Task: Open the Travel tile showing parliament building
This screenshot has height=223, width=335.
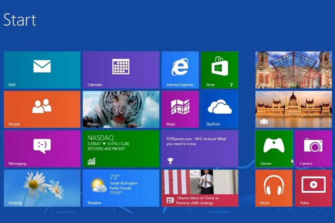Action: 293,109
